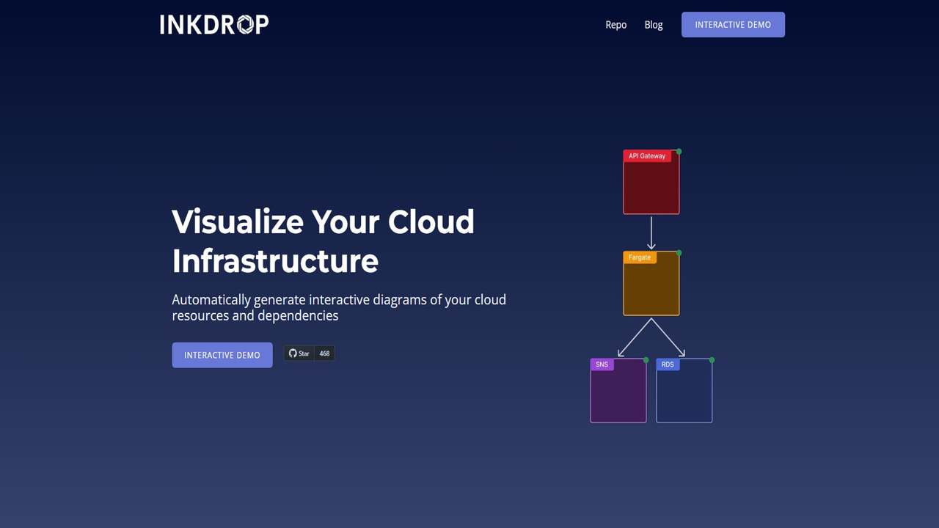Click the GitHub Star button
Image resolution: width=939 pixels, height=528 pixels.
[299, 353]
